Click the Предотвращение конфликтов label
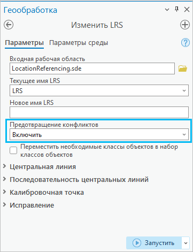 54,125
